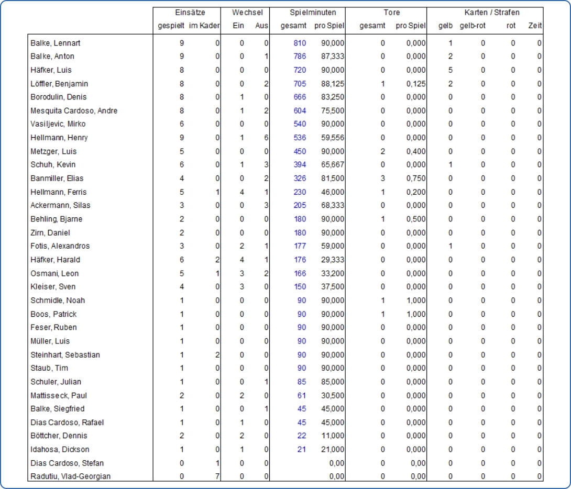Select Müller, Luis in the list

[50, 341]
